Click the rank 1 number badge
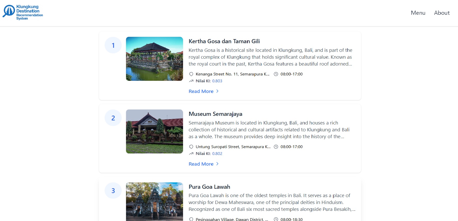 click(113, 45)
